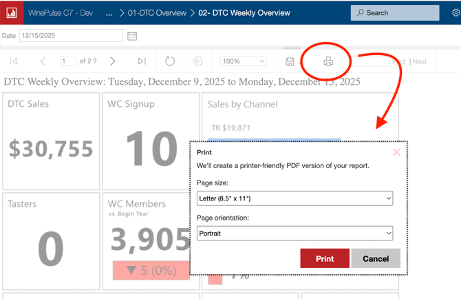Go to previous report page
The image size is (461, 299).
click(x=43, y=61)
